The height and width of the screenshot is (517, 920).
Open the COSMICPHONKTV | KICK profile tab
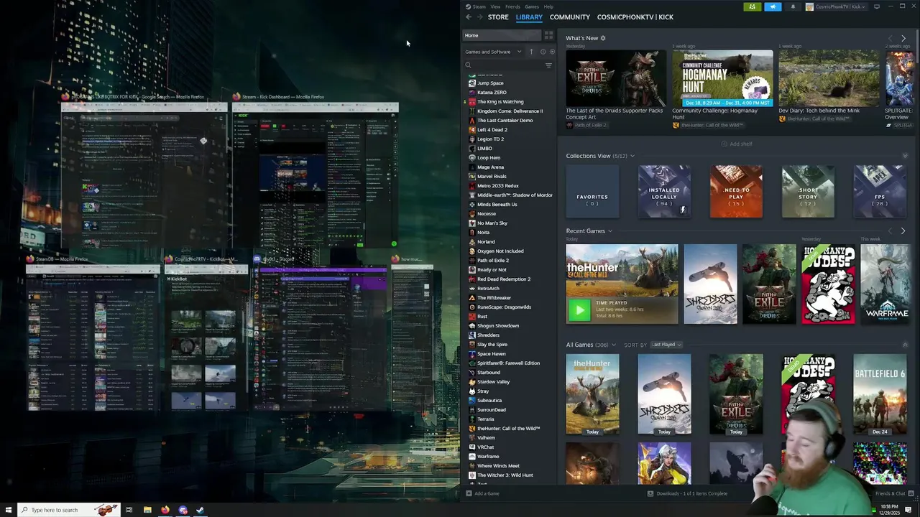(x=635, y=17)
